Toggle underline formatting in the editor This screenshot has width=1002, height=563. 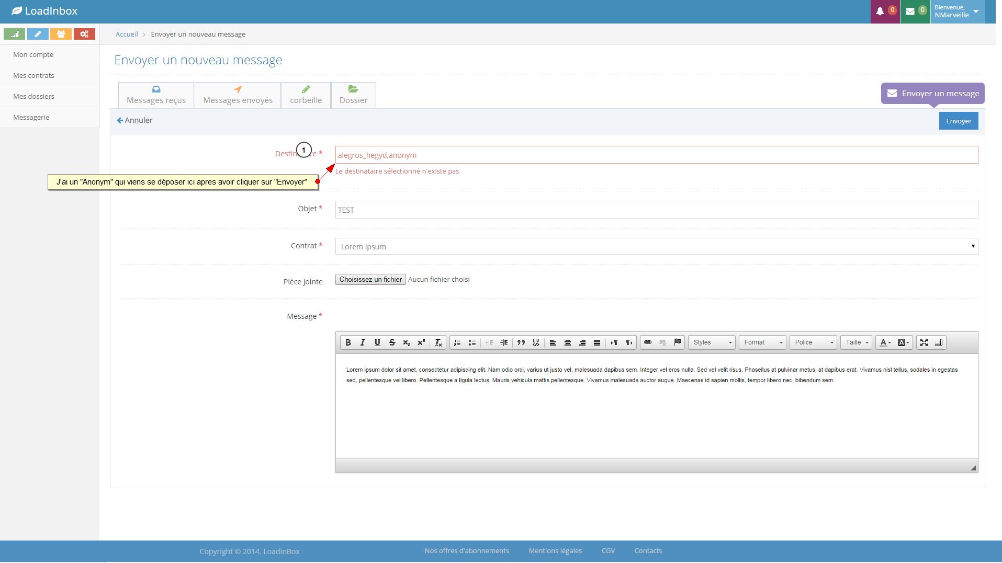pos(377,342)
